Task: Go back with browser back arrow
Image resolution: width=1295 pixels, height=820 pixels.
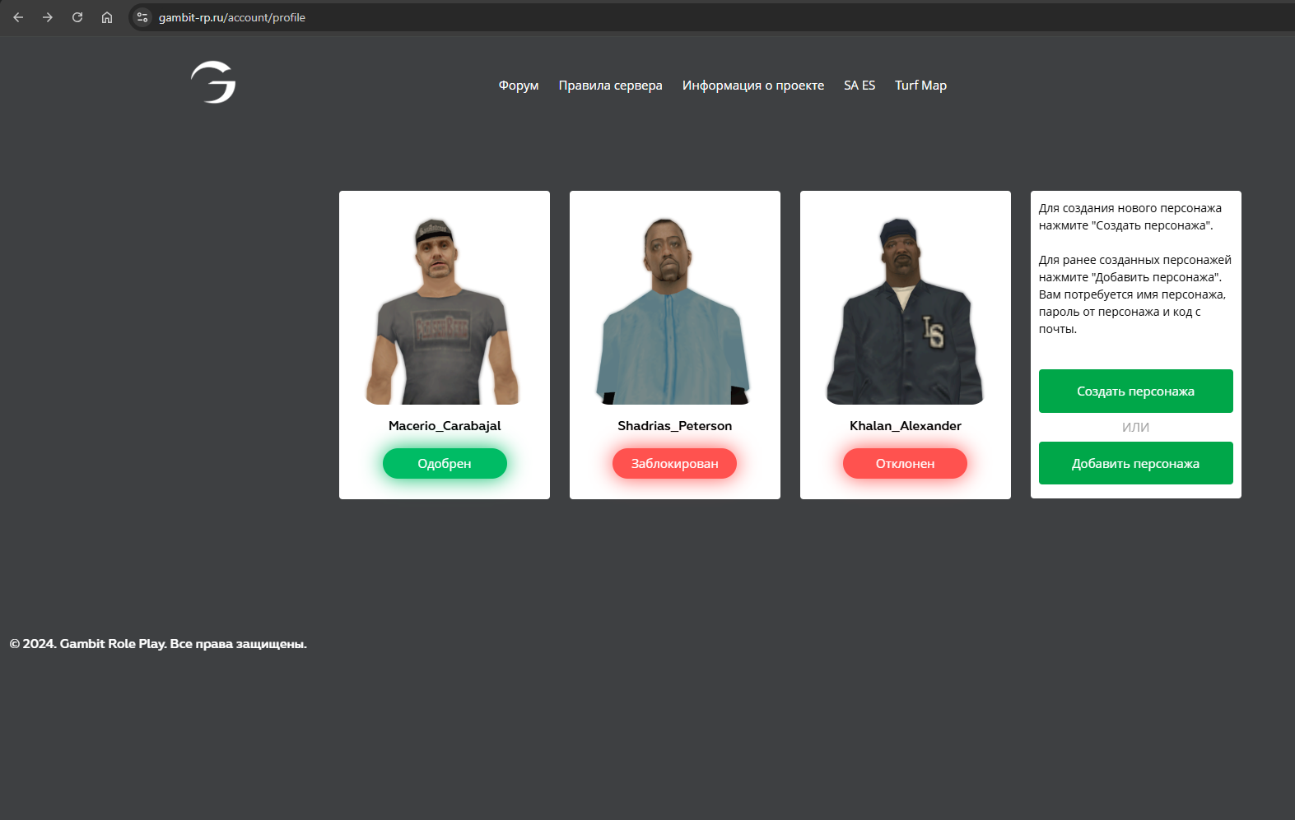Action: tap(18, 17)
